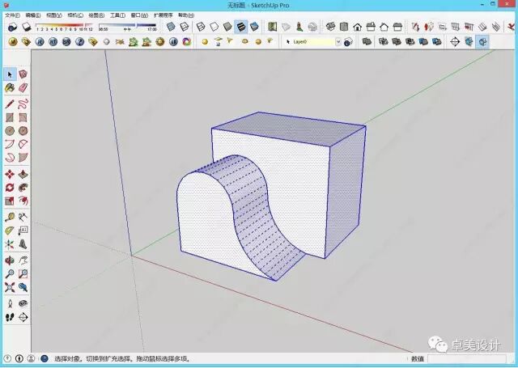
Task: Click the status bar help icon
Action: [x=45, y=358]
